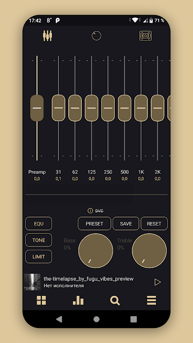Tap the track album art thumbnail
This screenshot has height=343, width=193.
tap(32, 282)
